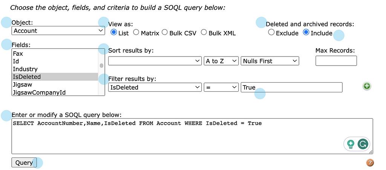Click the green lightbulb icon in query box
The image size is (386, 170).
point(351,144)
